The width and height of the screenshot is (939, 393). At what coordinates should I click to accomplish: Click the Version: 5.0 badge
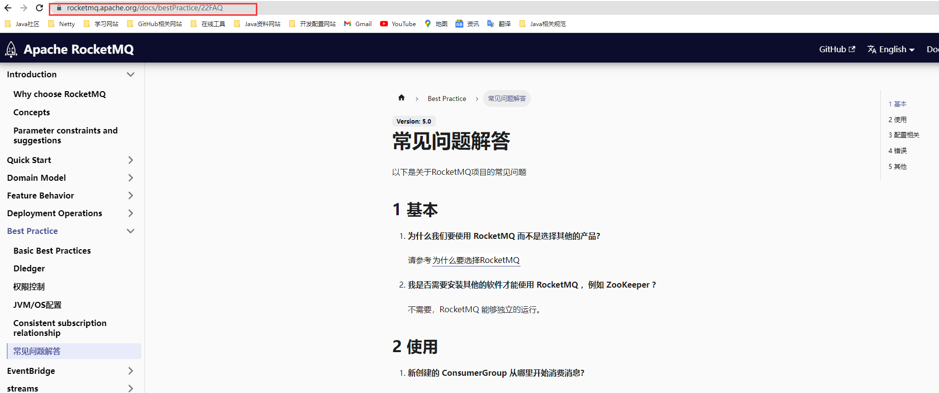(x=414, y=121)
